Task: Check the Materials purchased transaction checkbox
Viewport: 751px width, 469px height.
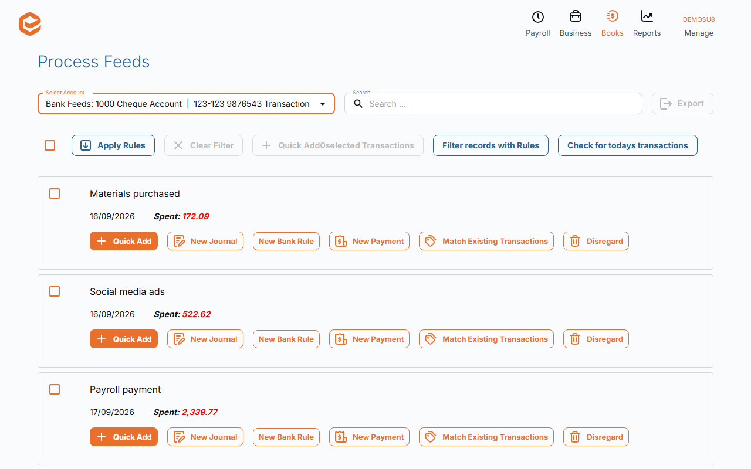Action: [55, 193]
